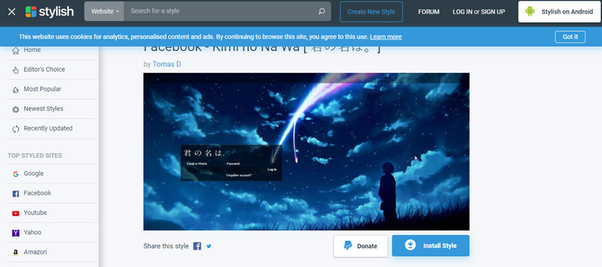
Task: Select the Newest Styles gear icon
Action: click(16, 109)
